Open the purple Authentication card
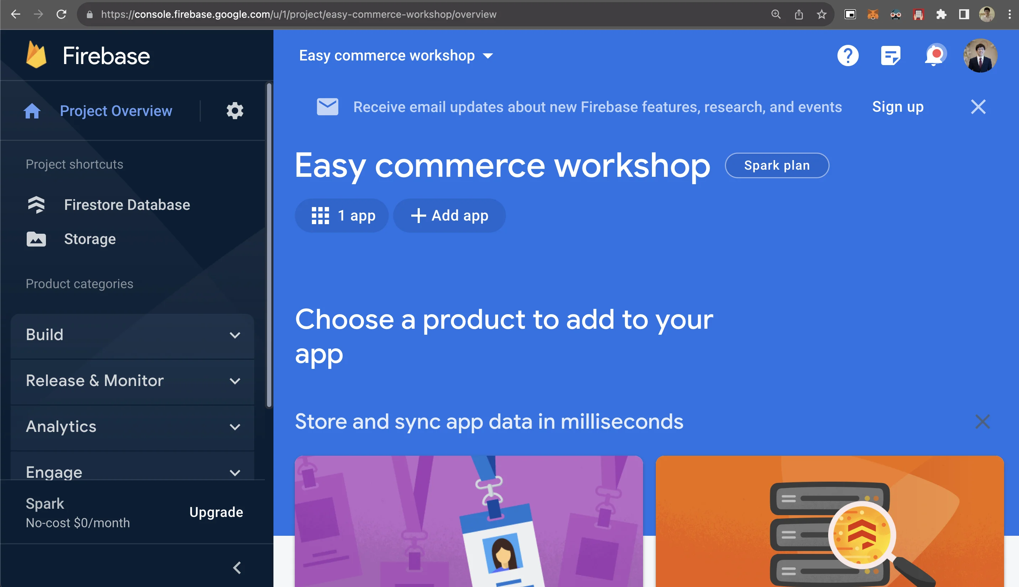Screen dimensions: 1019x587 (x=468, y=521)
